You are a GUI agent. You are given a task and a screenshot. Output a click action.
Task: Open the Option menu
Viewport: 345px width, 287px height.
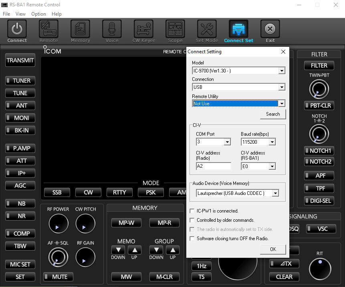click(x=38, y=14)
